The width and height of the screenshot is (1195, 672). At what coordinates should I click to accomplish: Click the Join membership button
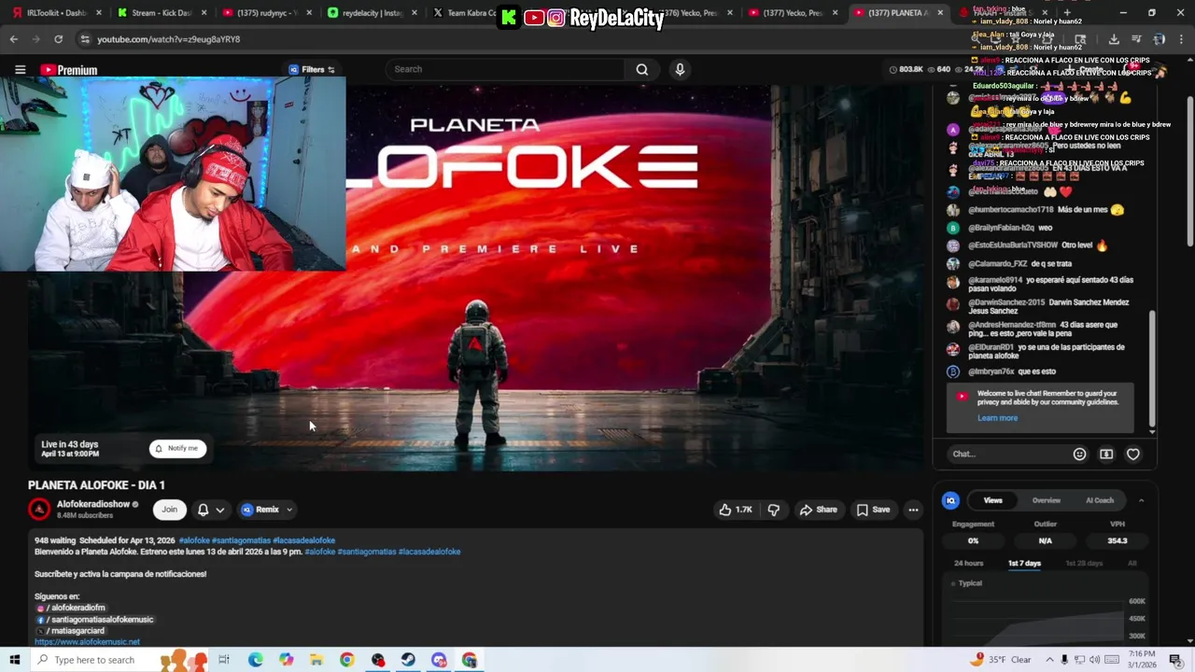[169, 510]
